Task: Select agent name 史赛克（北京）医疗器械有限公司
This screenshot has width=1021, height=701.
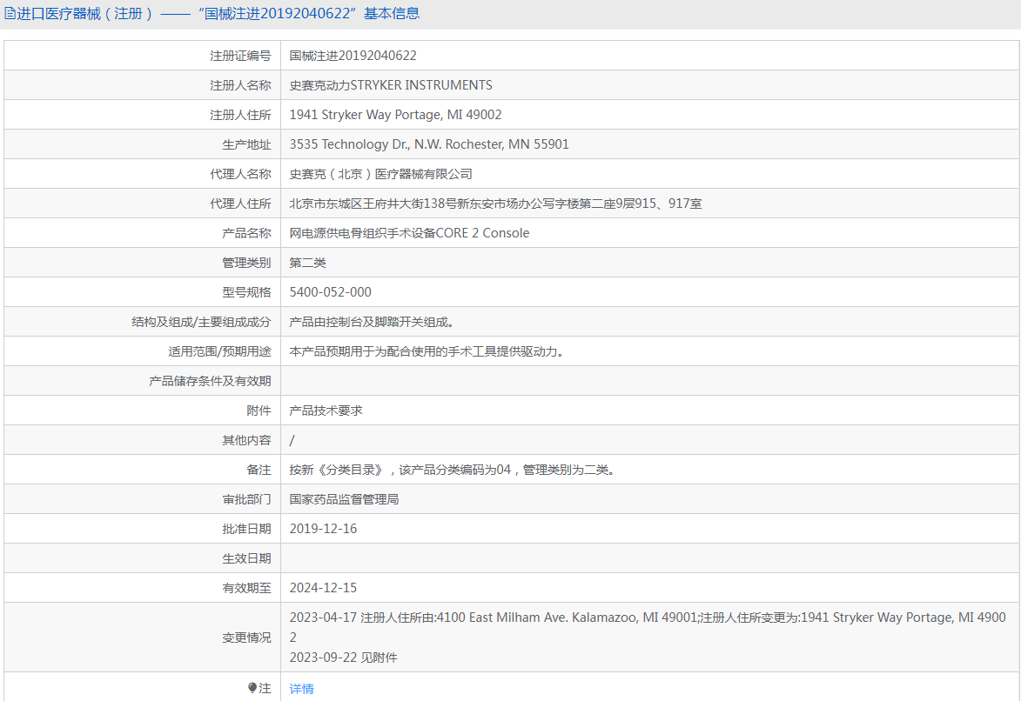Action: pos(381,174)
